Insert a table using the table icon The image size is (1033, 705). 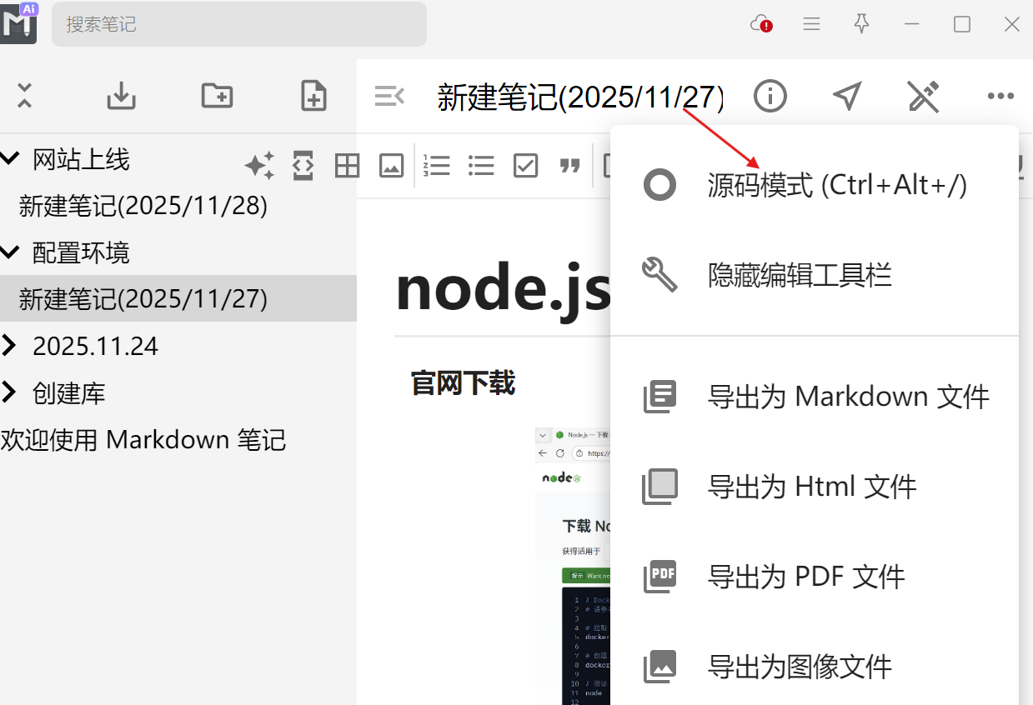(347, 165)
